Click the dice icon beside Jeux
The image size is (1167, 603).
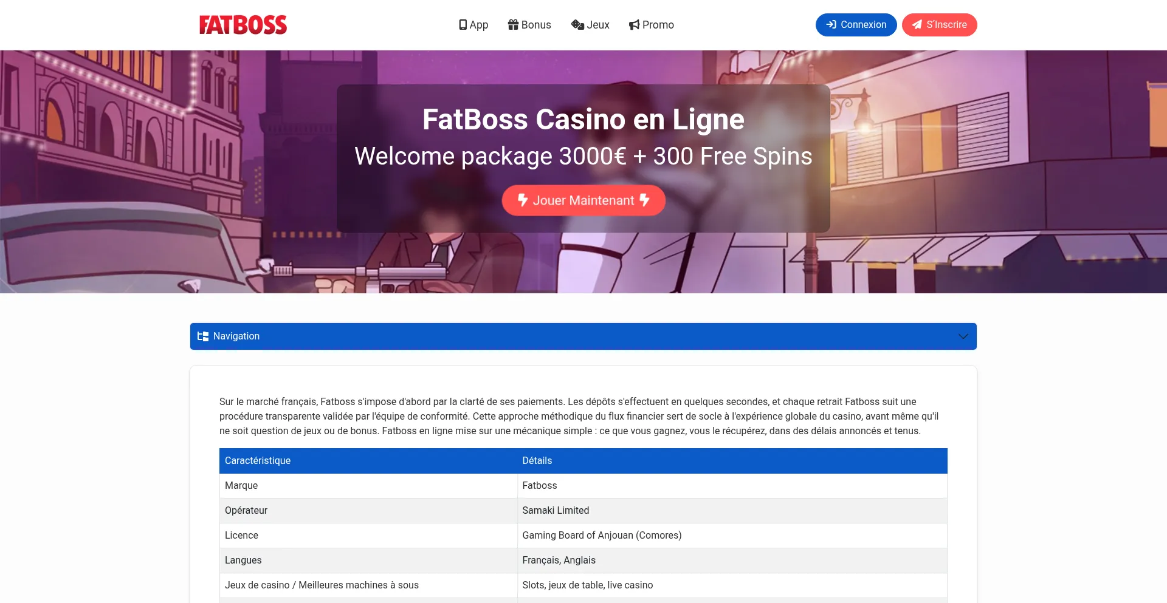[577, 25]
